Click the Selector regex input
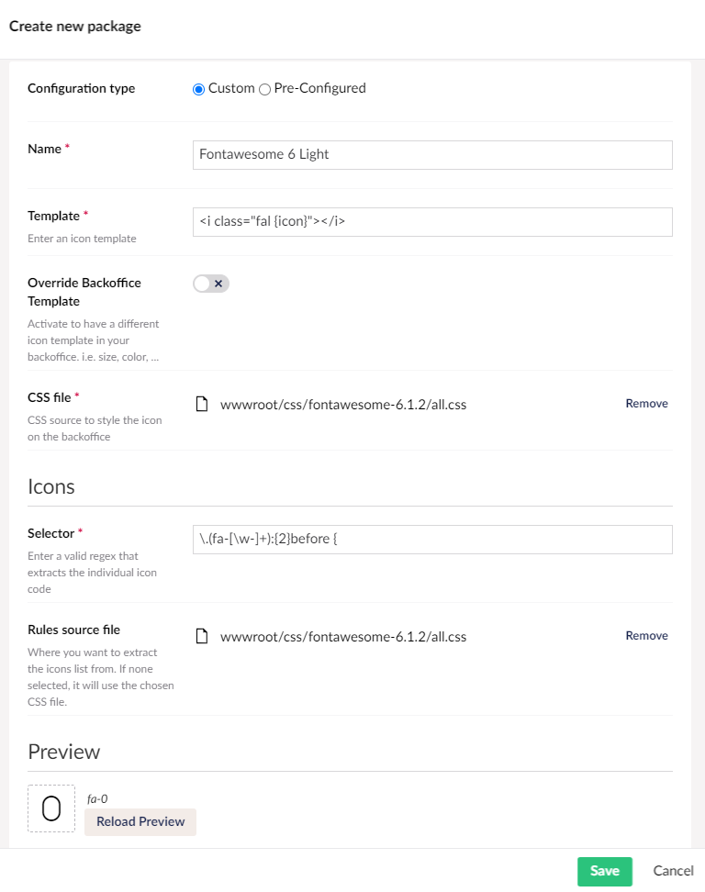705x892 pixels. click(x=431, y=539)
